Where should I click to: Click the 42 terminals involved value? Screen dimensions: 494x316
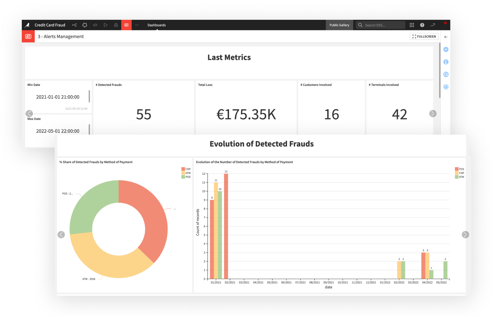[400, 115]
